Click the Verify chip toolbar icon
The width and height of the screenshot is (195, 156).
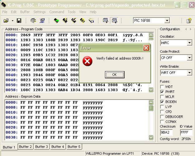[83, 21]
